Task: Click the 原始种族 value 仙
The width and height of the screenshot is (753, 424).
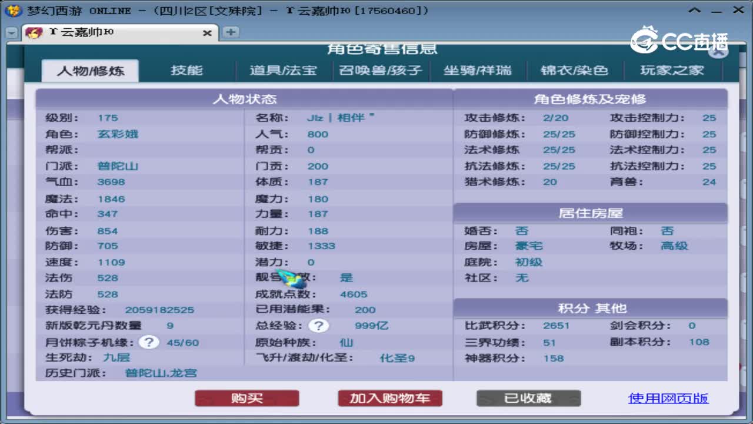Action: 346,342
